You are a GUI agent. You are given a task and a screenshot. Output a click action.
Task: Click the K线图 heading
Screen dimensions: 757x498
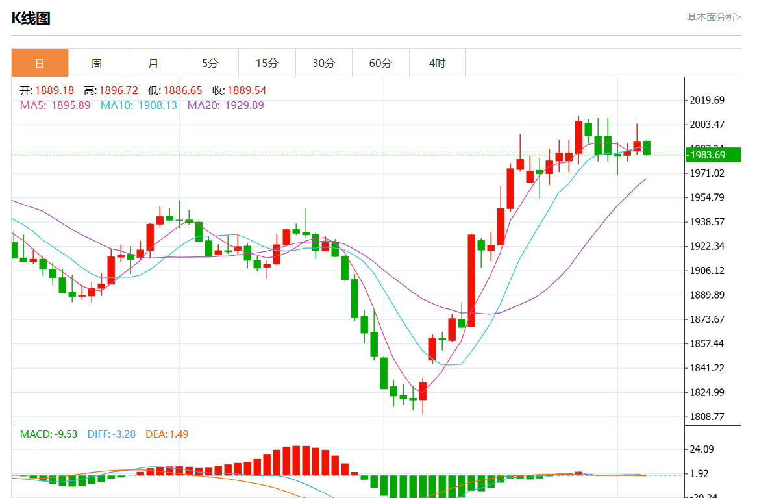tap(31, 18)
